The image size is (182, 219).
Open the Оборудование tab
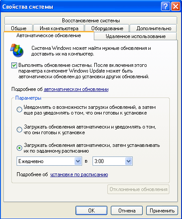point(107,28)
